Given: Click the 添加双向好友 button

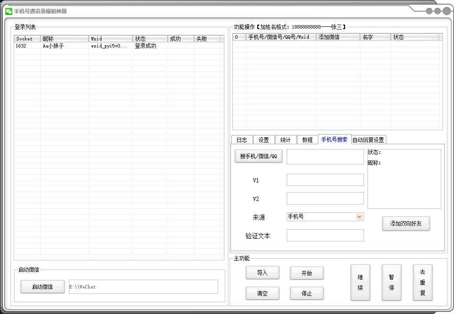Looking at the screenshot, I should (x=406, y=224).
